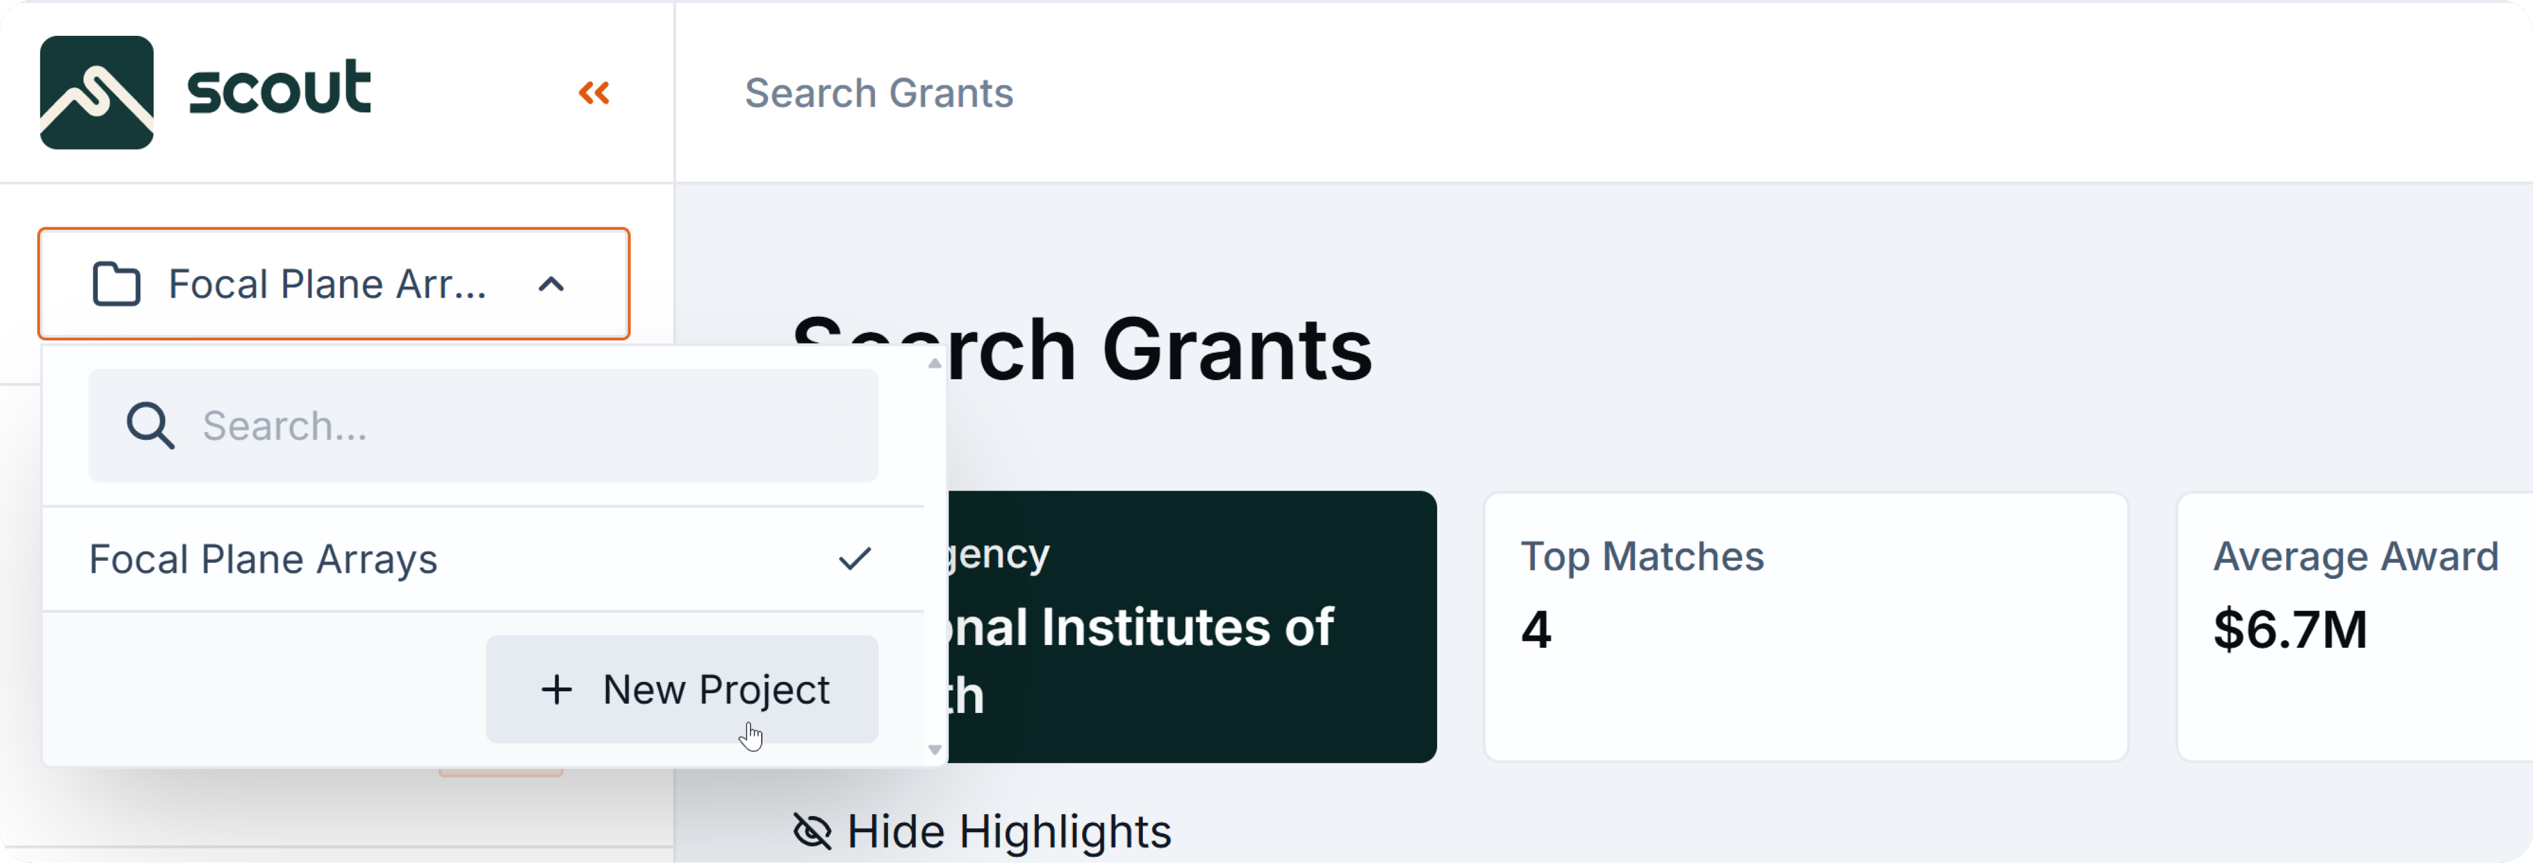Click the eye-slash icon next to Hide Highlights

click(x=812, y=831)
